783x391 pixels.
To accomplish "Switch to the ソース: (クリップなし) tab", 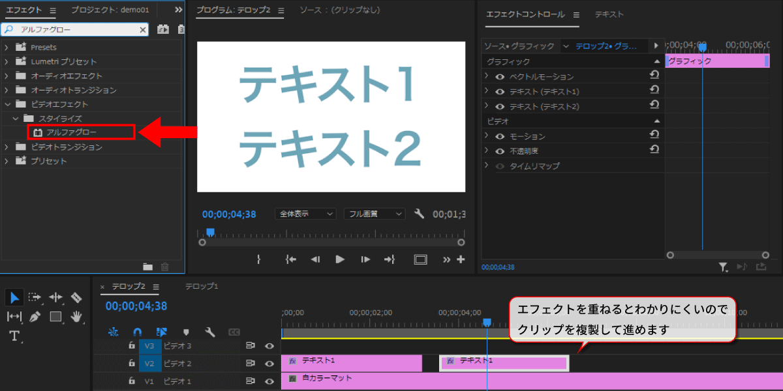I will pyautogui.click(x=339, y=10).
